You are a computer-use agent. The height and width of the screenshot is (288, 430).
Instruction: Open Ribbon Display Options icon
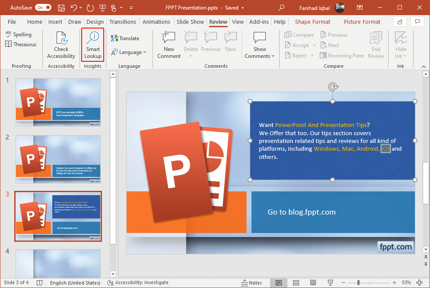coord(360,8)
